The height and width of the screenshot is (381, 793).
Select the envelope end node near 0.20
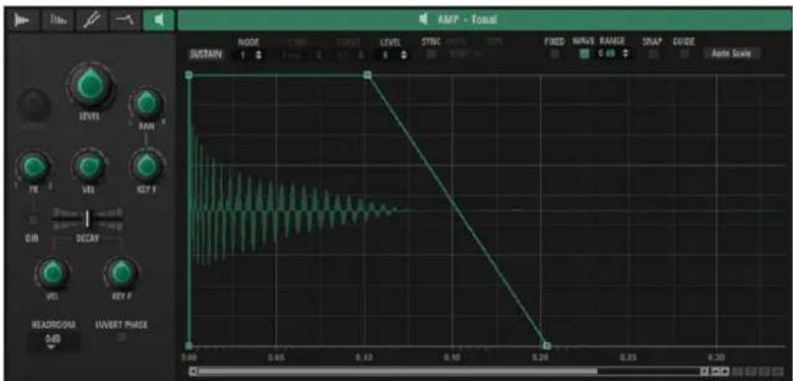click(547, 346)
